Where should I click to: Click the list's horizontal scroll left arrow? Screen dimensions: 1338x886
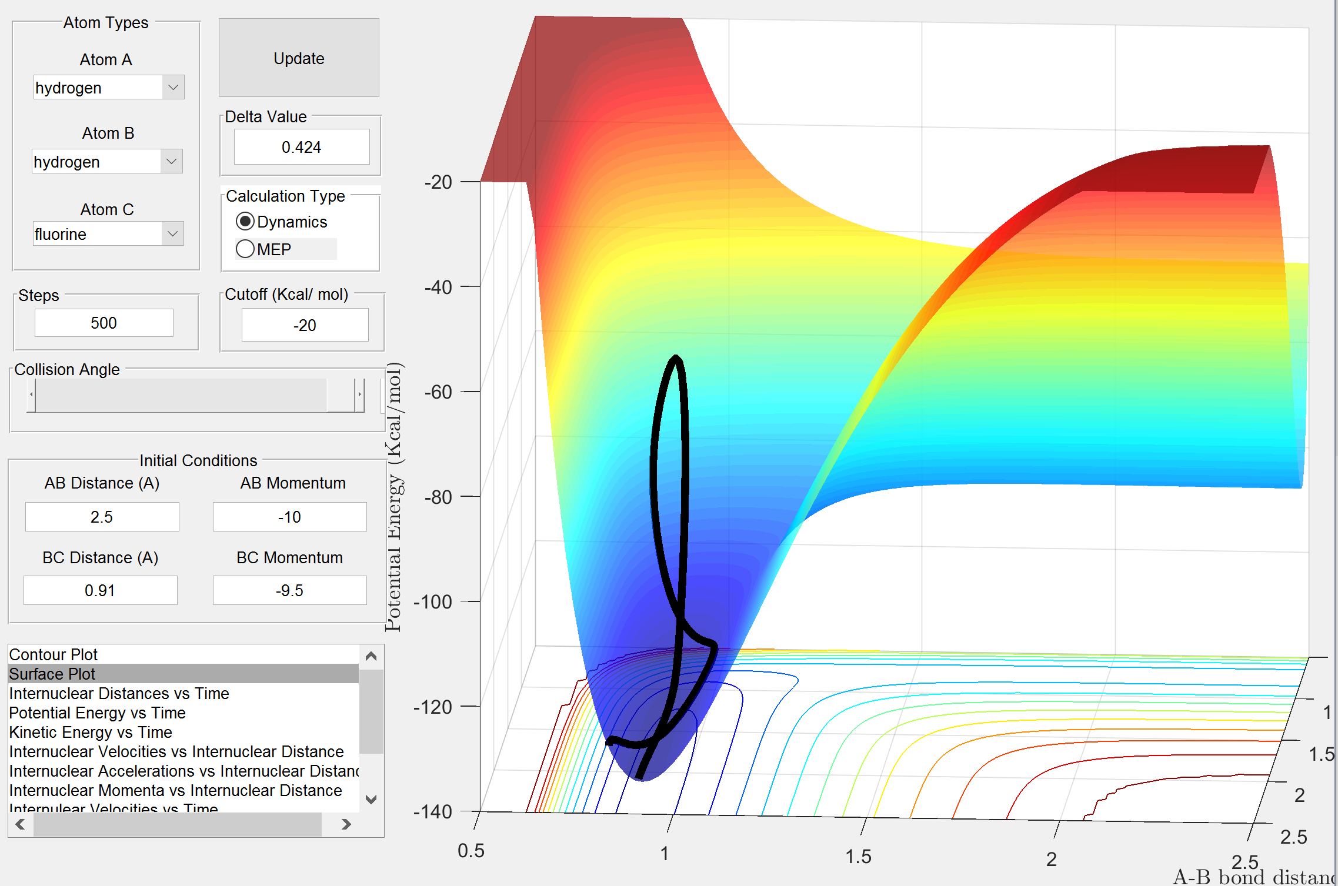(x=21, y=824)
